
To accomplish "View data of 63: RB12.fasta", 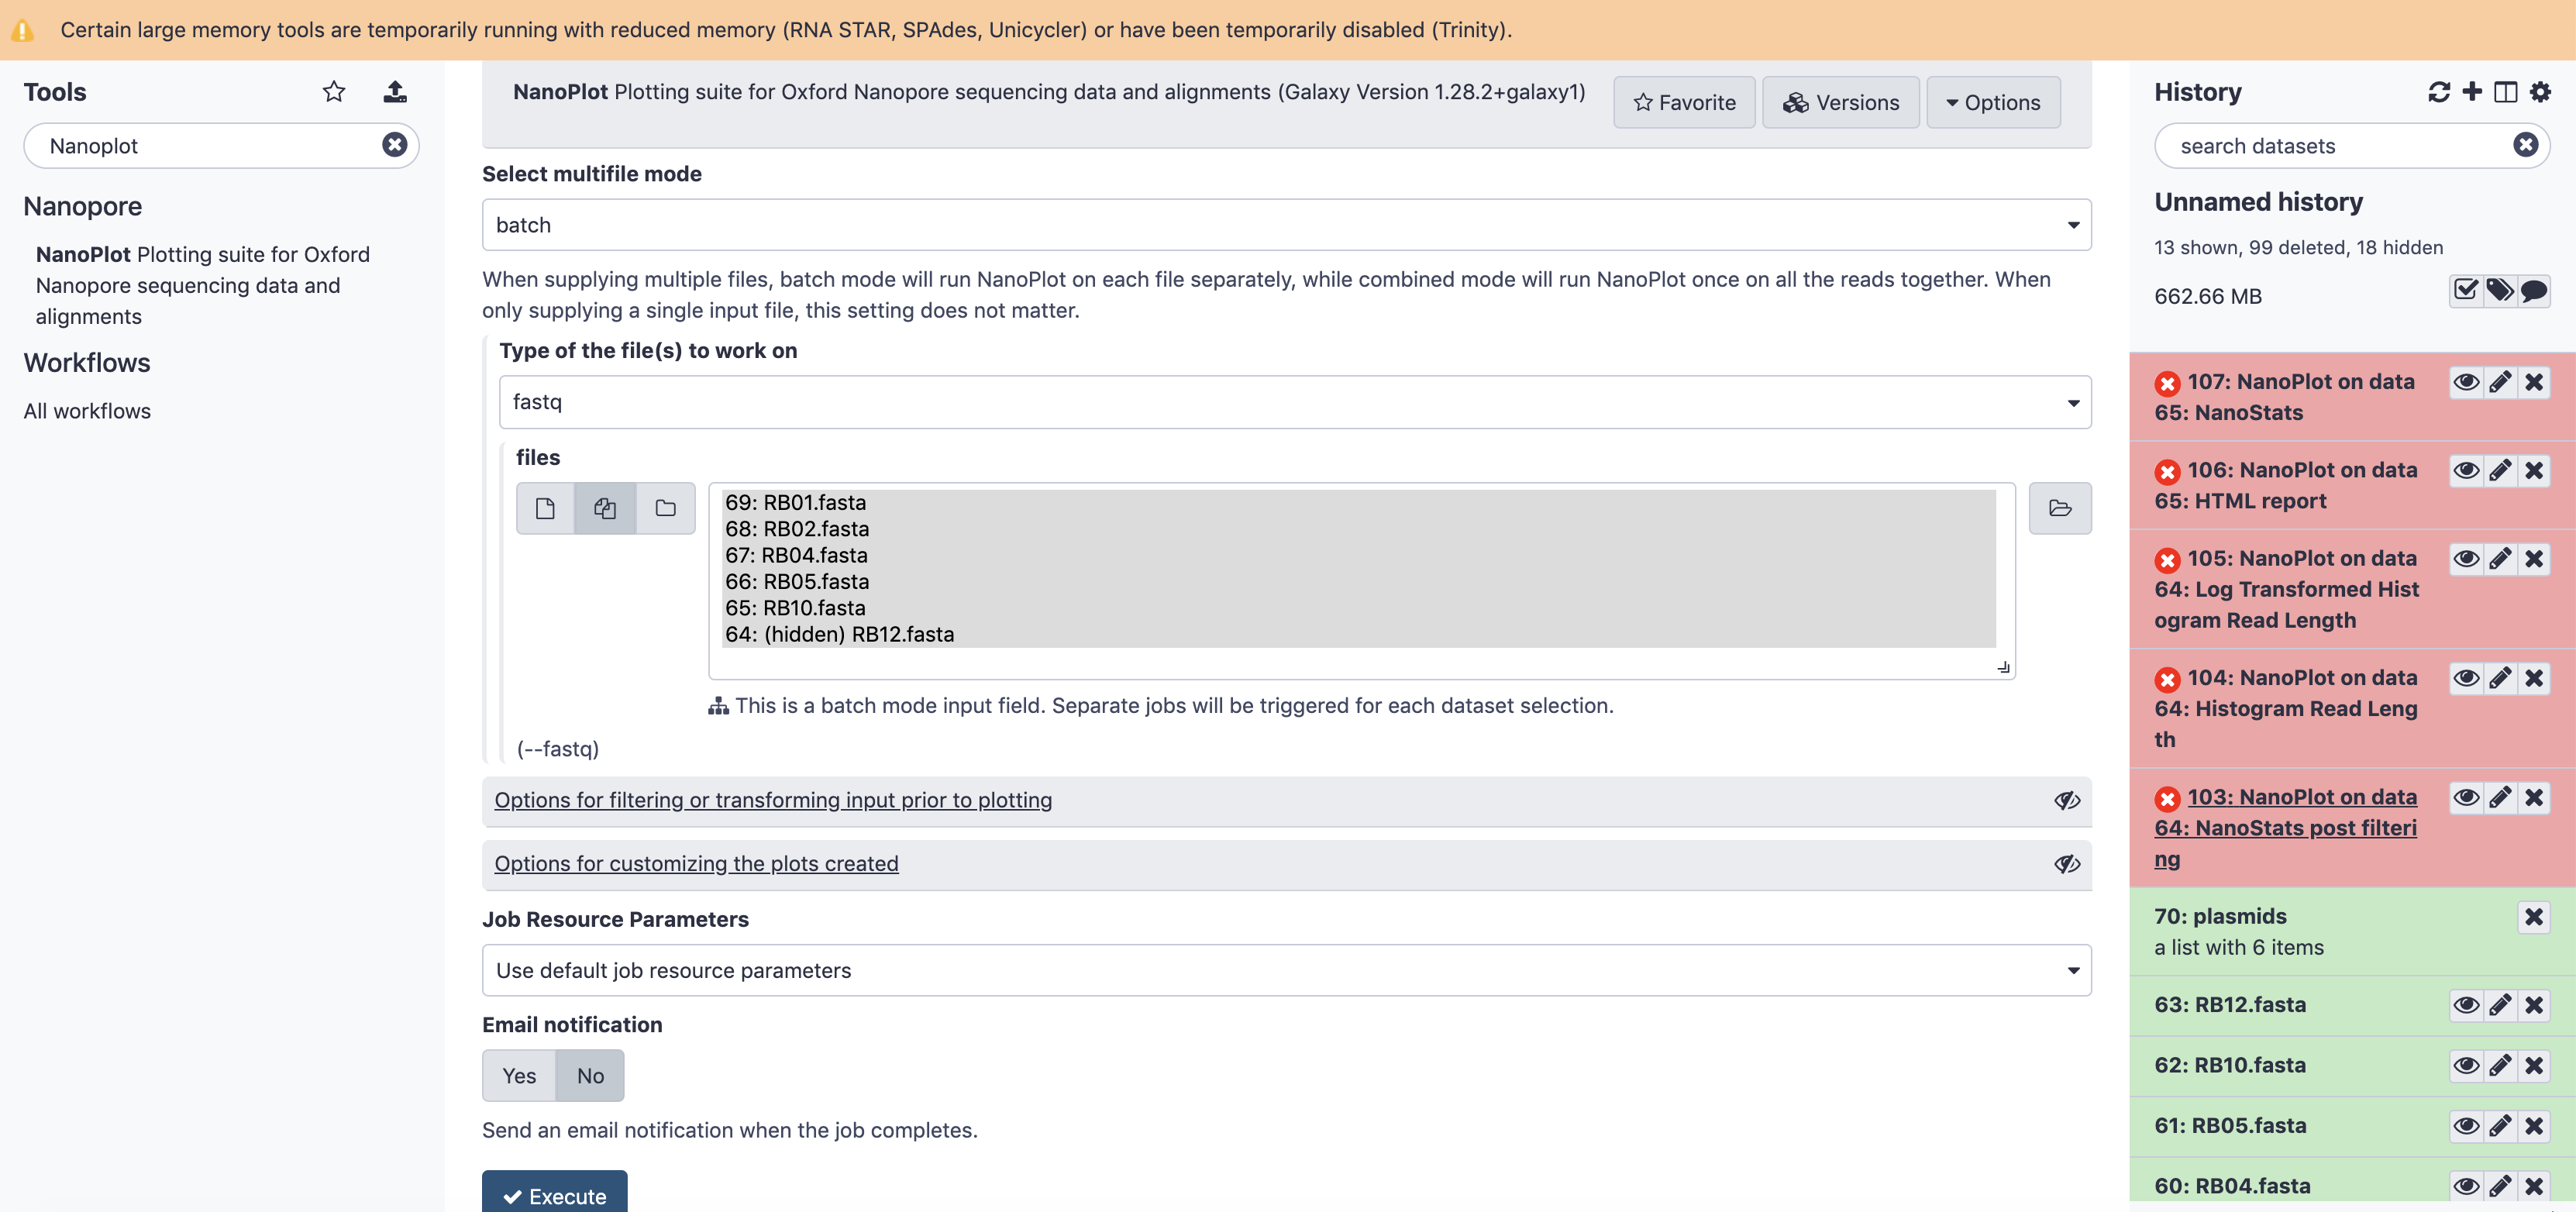I will coord(2466,1005).
